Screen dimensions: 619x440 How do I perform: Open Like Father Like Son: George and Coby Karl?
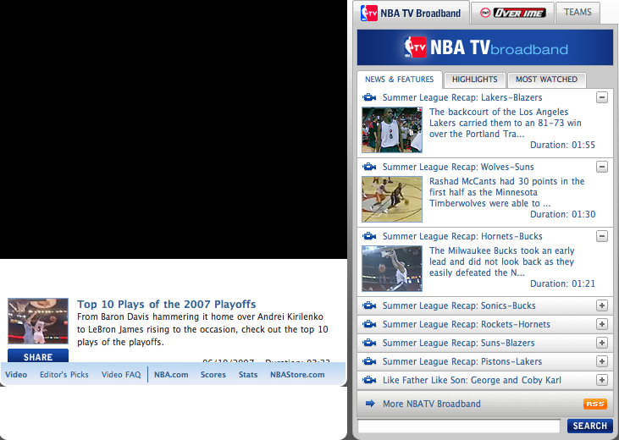(x=472, y=380)
